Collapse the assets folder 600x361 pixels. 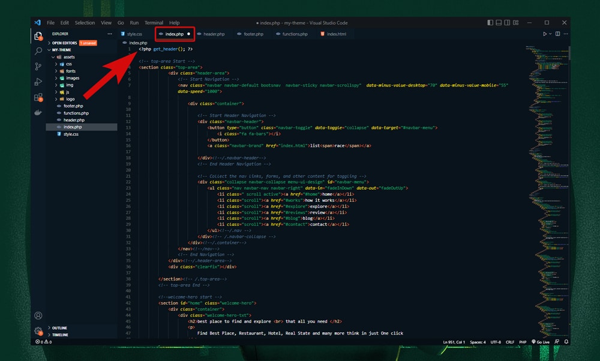pos(68,56)
